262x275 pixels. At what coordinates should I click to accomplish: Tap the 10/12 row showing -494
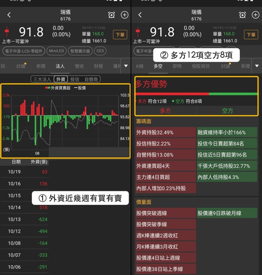[24, 231]
